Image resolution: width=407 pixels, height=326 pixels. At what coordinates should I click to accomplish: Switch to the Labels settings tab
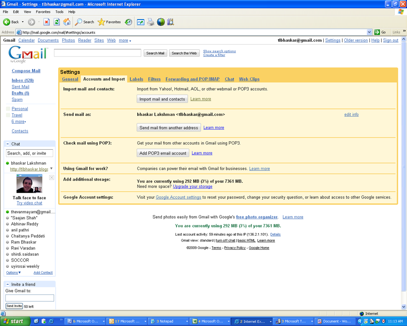click(136, 79)
